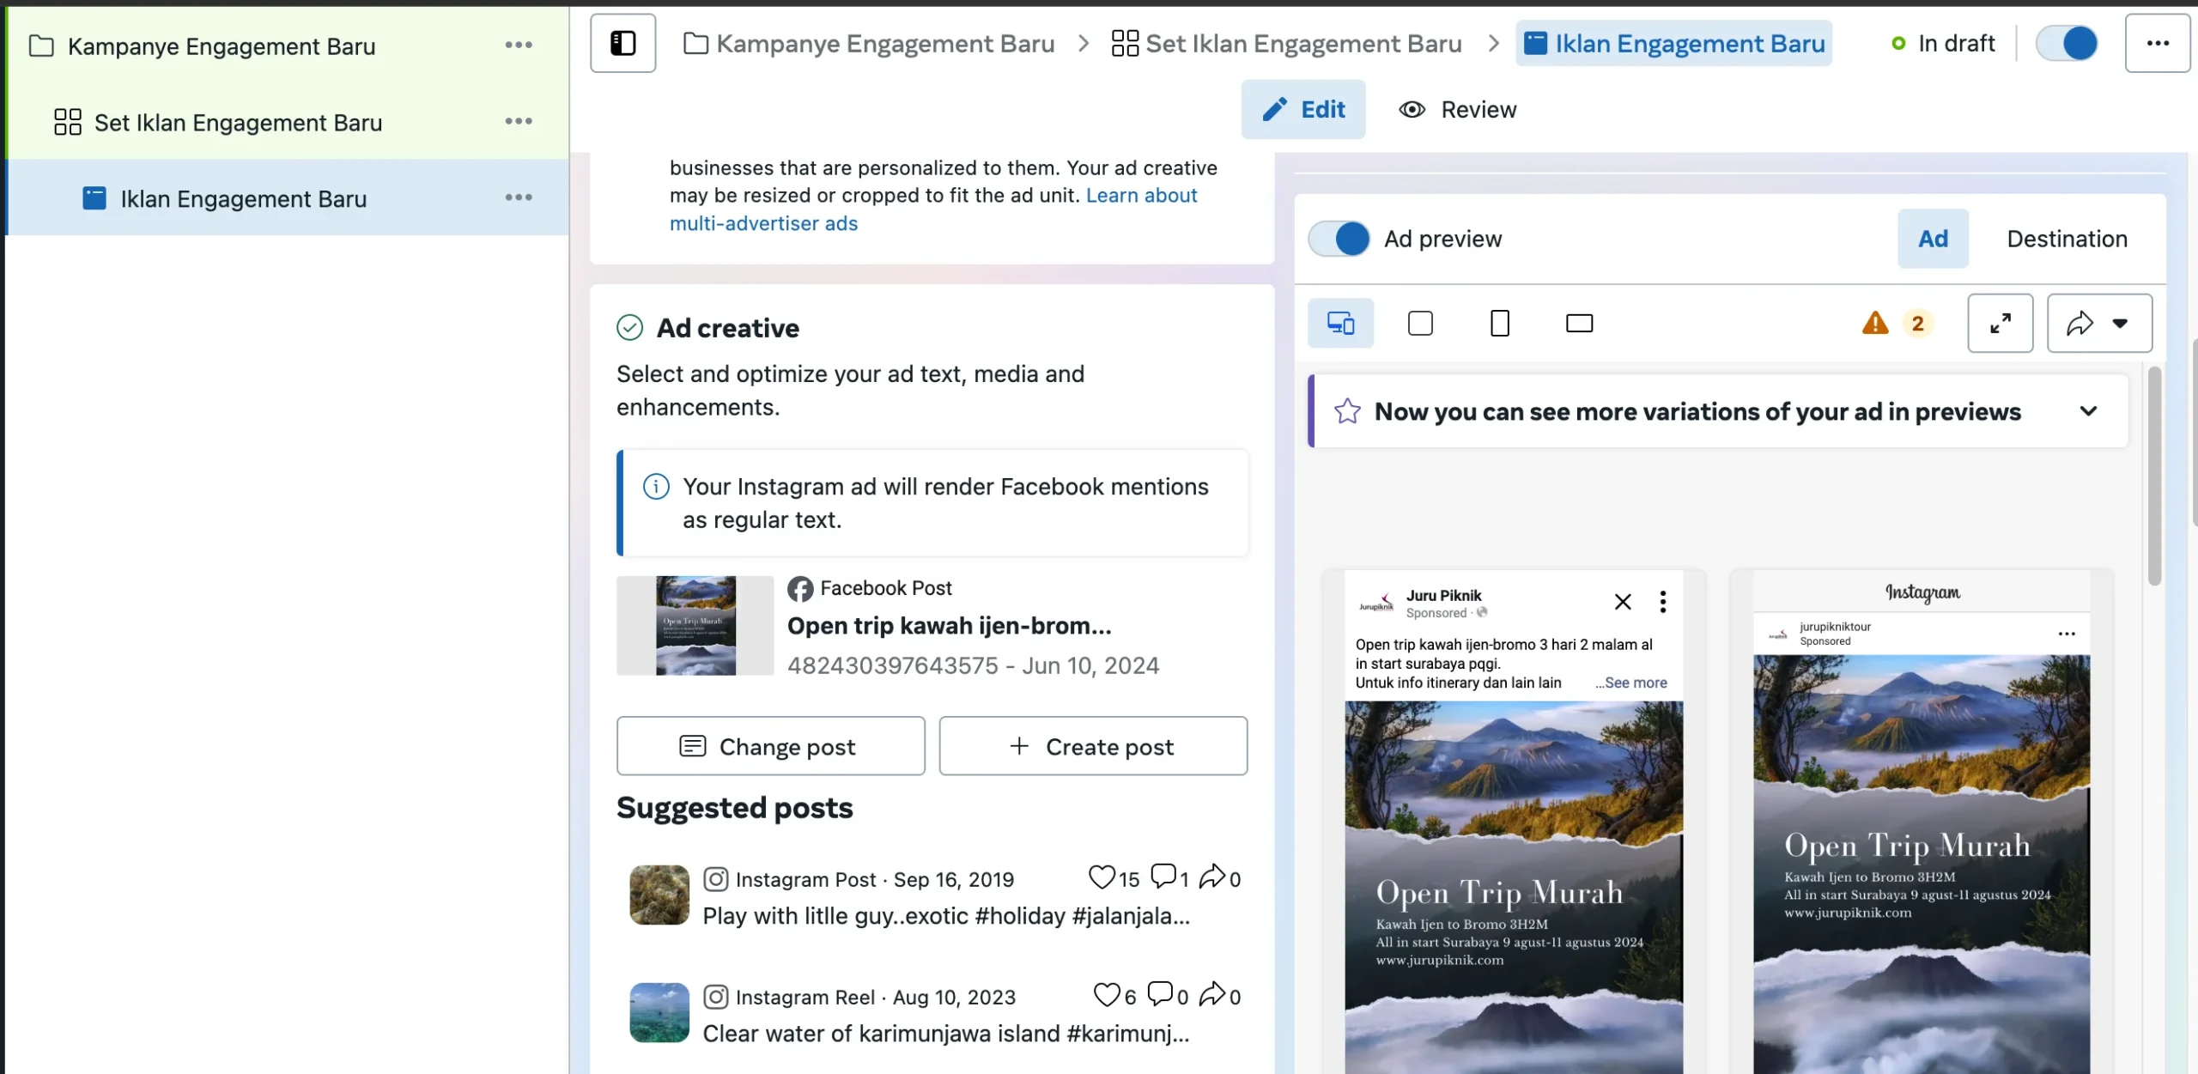
Task: Click the Change post button
Action: click(770, 746)
